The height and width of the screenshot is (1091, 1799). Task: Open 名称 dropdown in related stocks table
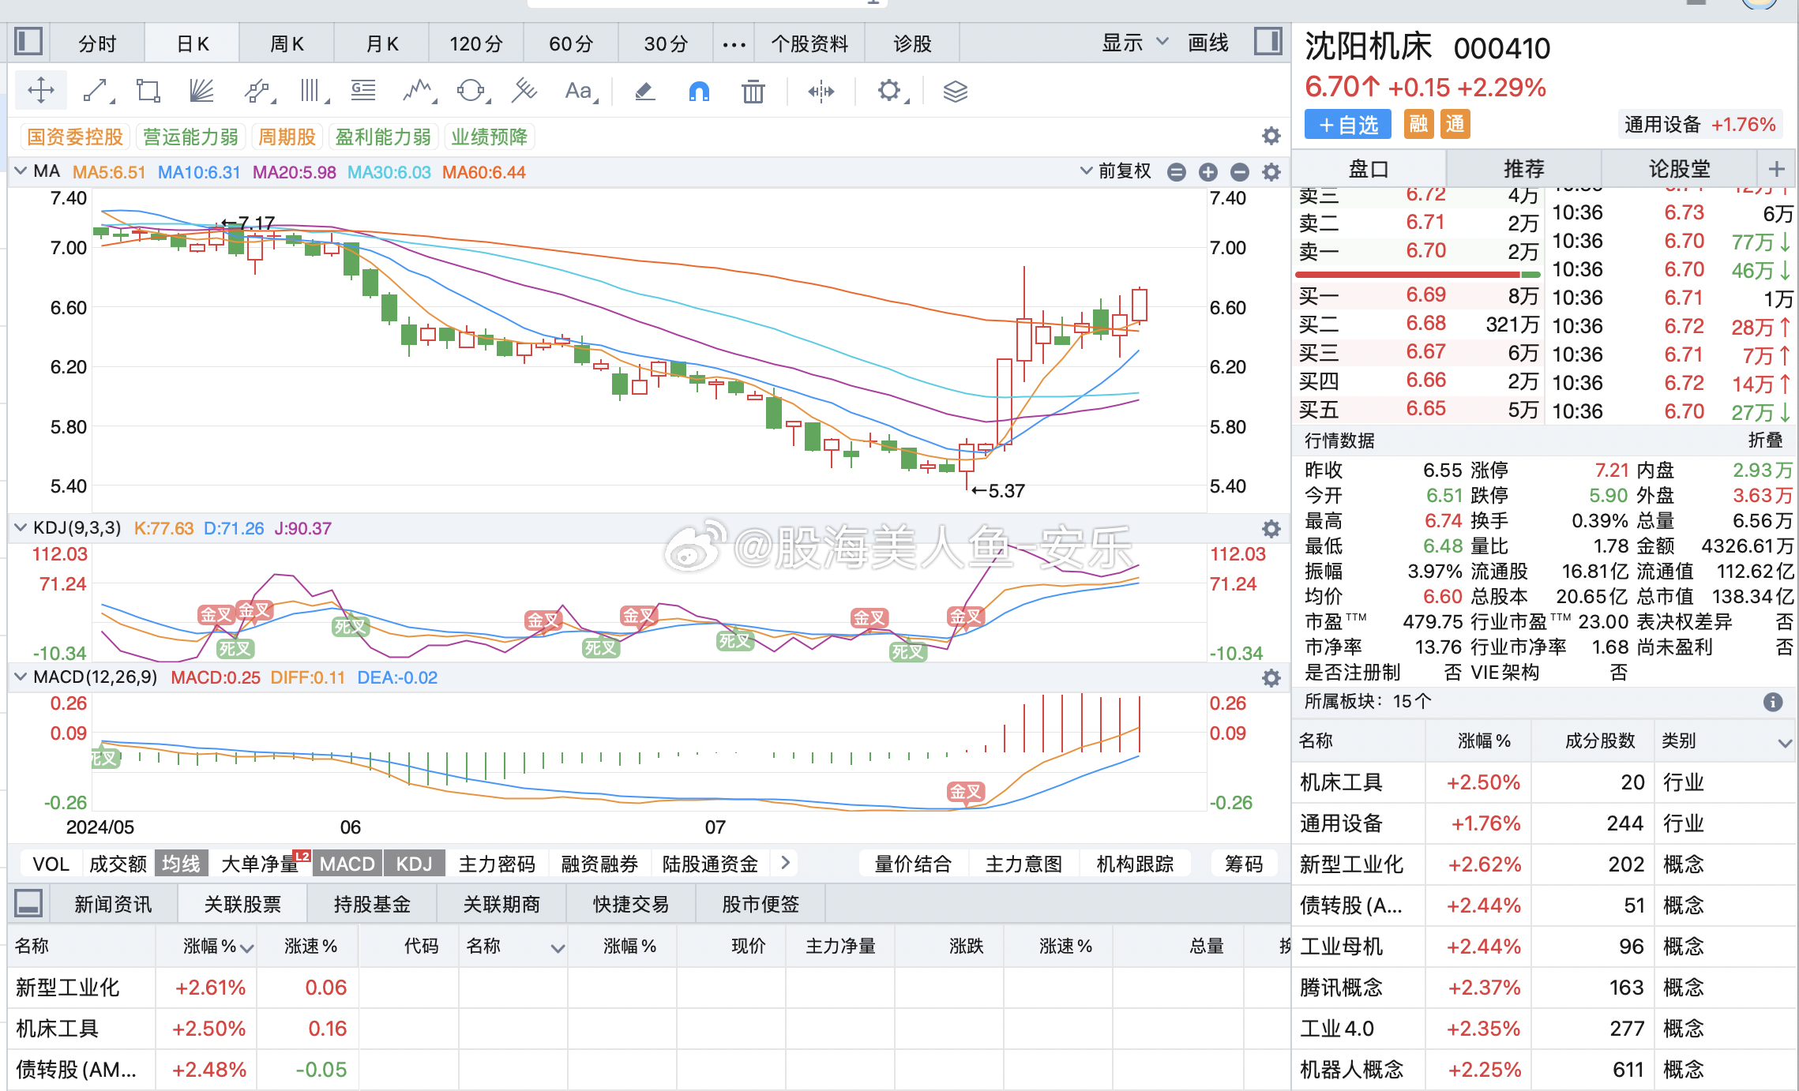tap(558, 947)
